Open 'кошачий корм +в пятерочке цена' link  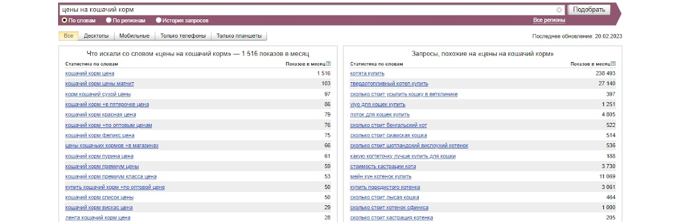(x=107, y=104)
